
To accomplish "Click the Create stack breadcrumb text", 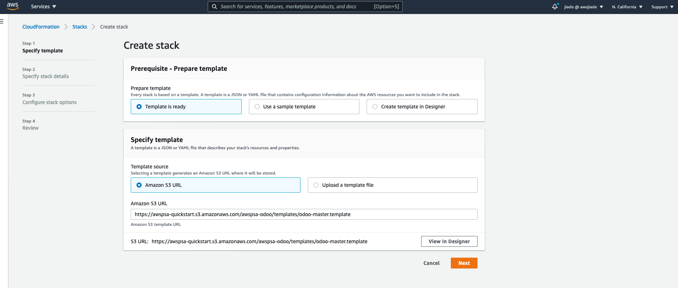I will pyautogui.click(x=114, y=27).
